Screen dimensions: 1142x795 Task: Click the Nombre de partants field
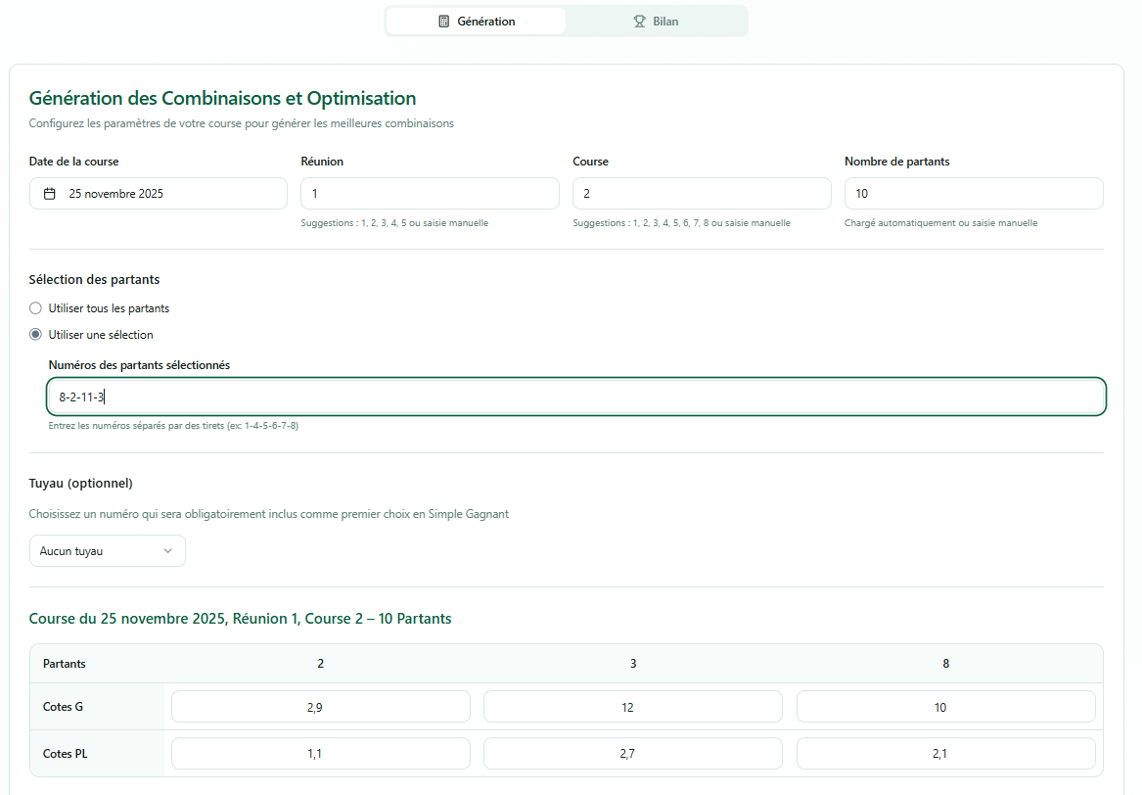tap(974, 194)
